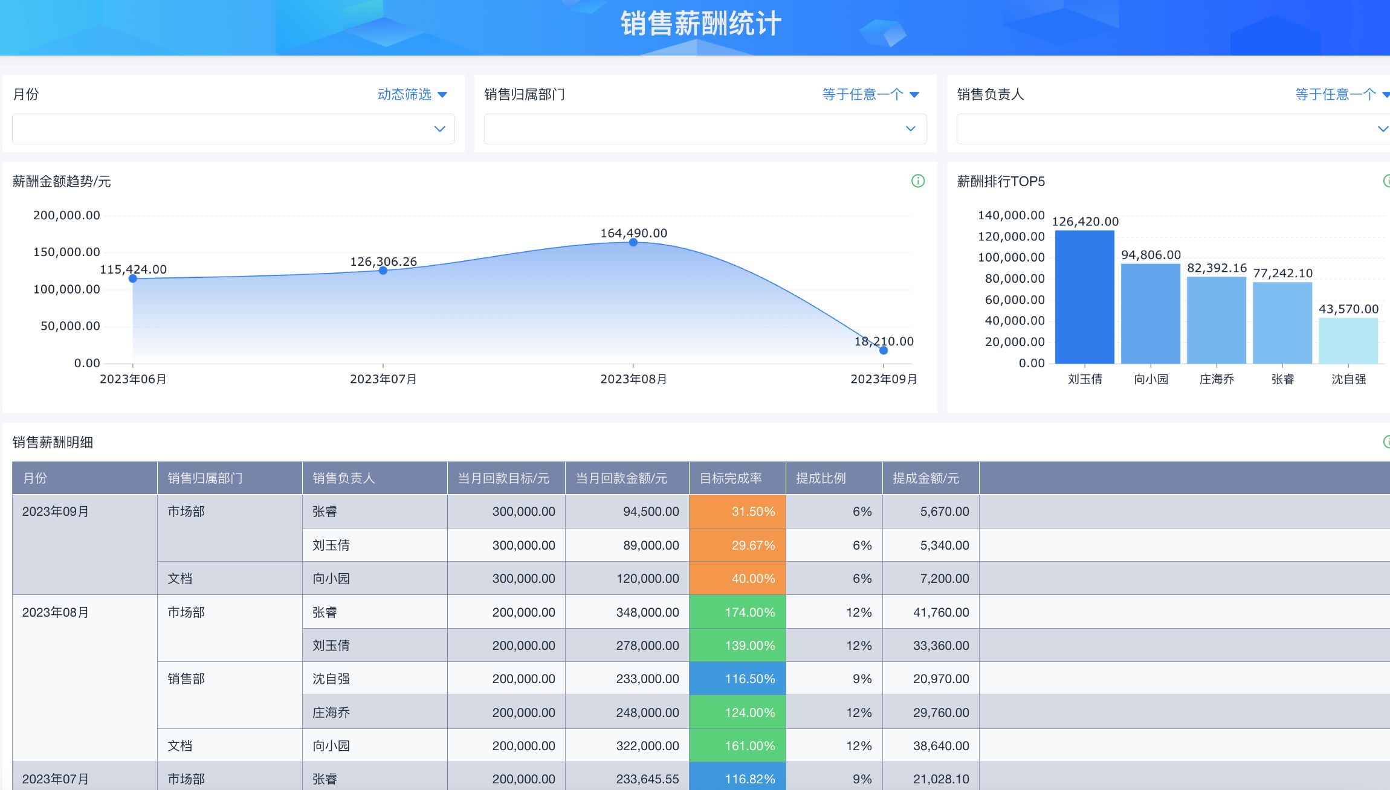
Task: Click the 提成金额/元 column header
Action: click(x=930, y=478)
